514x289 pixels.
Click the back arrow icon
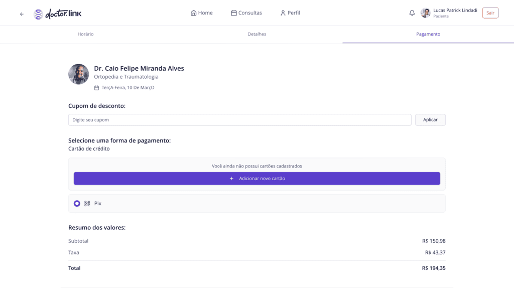tap(22, 14)
